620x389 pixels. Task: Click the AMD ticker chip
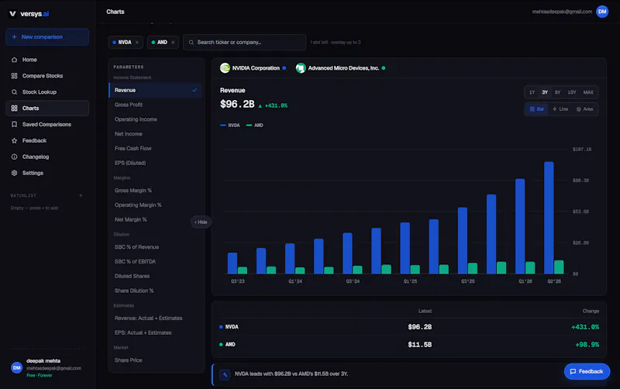pos(163,43)
